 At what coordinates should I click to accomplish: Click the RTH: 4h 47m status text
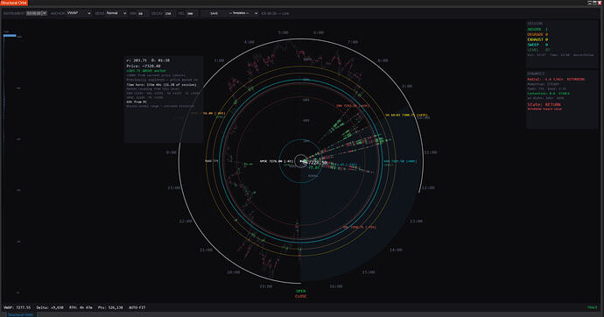tap(81, 307)
